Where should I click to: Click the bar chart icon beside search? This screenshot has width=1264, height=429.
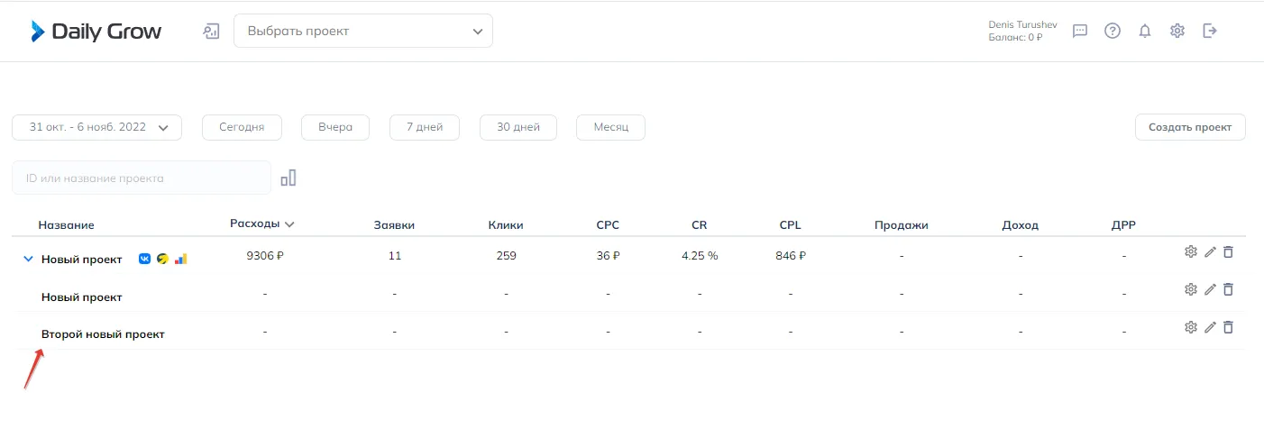tap(289, 178)
